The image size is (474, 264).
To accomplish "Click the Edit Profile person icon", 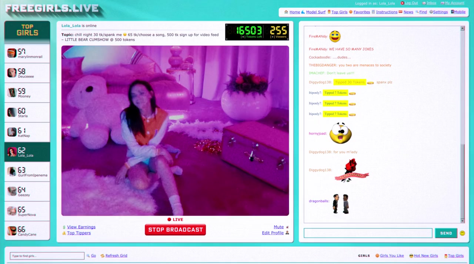I will tap(287, 233).
